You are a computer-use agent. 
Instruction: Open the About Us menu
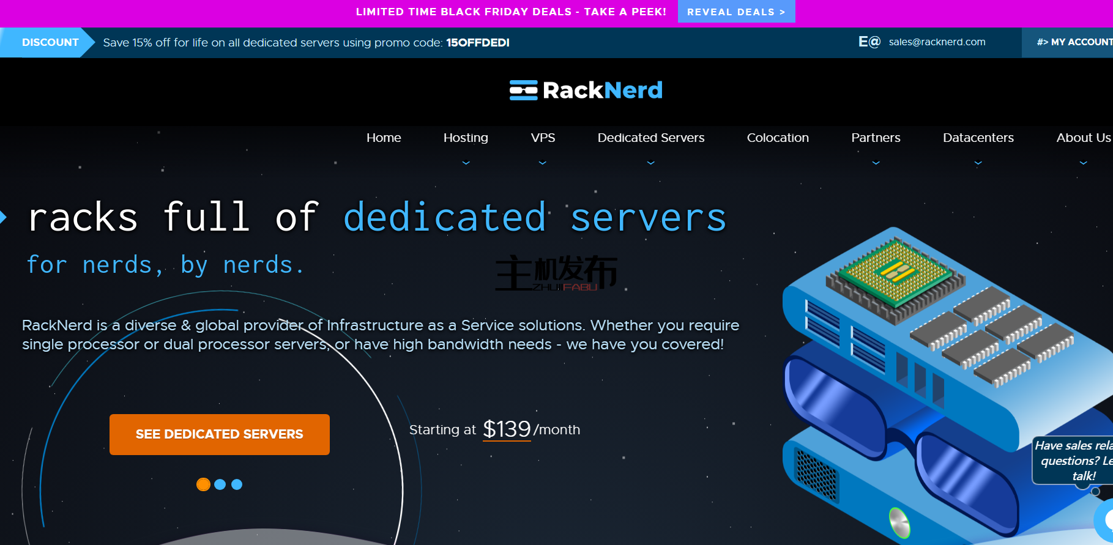tap(1083, 138)
